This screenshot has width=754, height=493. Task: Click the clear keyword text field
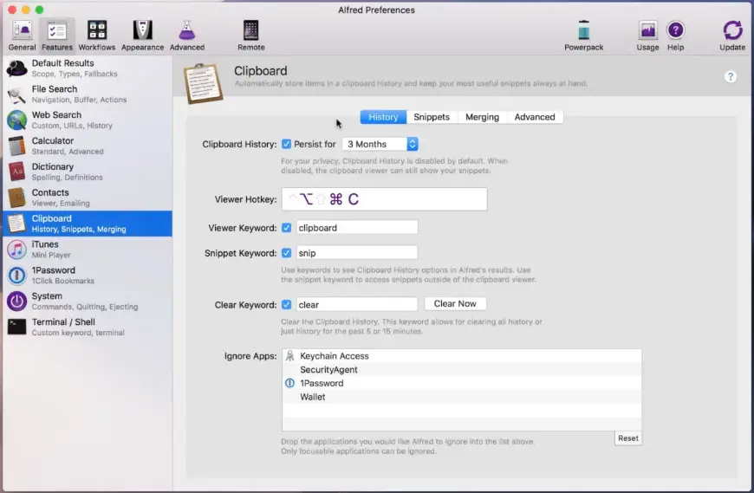(357, 305)
